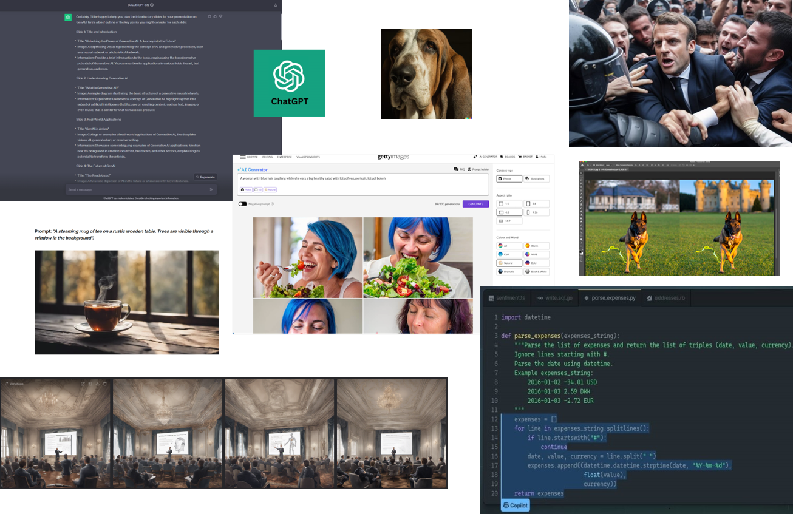Open the Prompt builder tool
This screenshot has width=793, height=514.
[x=478, y=169]
